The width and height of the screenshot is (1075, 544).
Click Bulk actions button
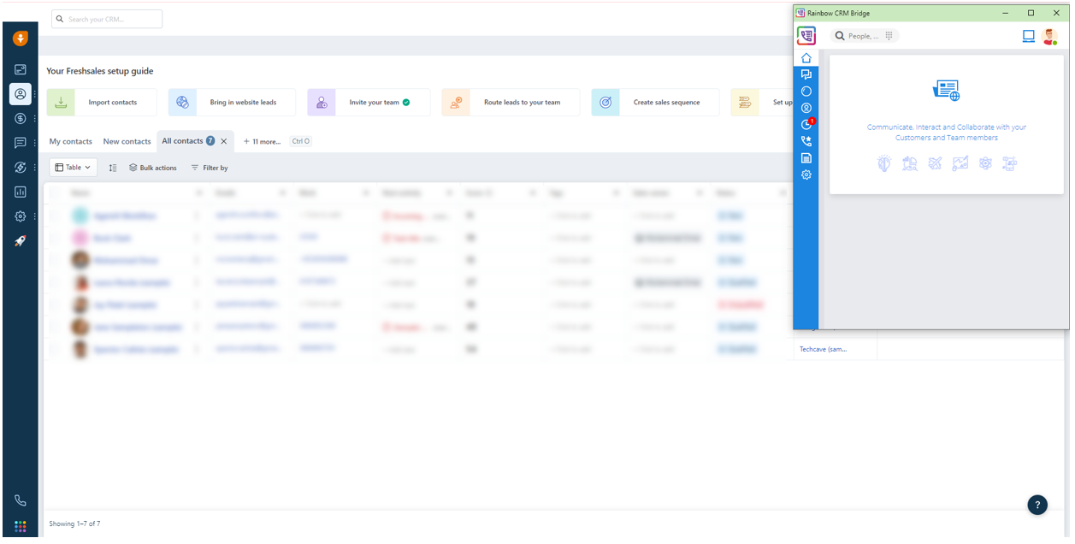pyautogui.click(x=153, y=169)
